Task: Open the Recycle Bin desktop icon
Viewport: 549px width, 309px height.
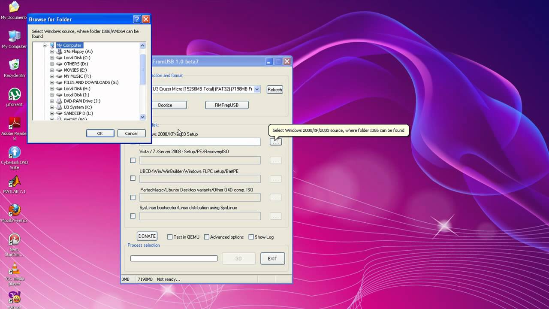Action: coord(14,69)
